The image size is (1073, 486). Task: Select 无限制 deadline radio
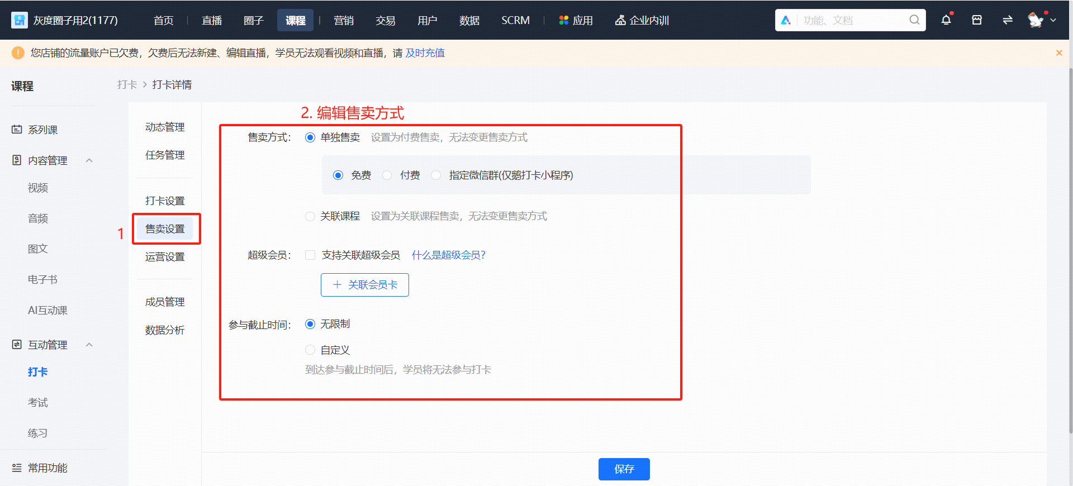pos(310,324)
